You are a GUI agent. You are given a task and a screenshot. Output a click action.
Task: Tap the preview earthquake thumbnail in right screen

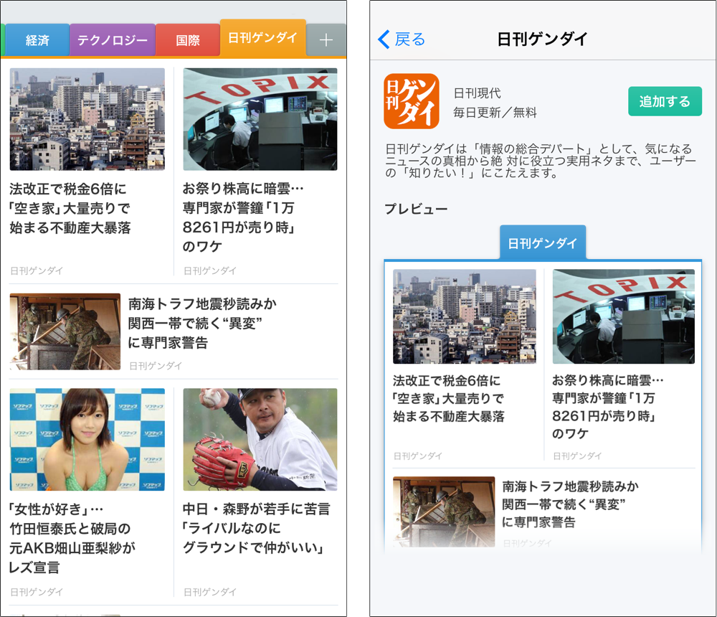pos(444,512)
